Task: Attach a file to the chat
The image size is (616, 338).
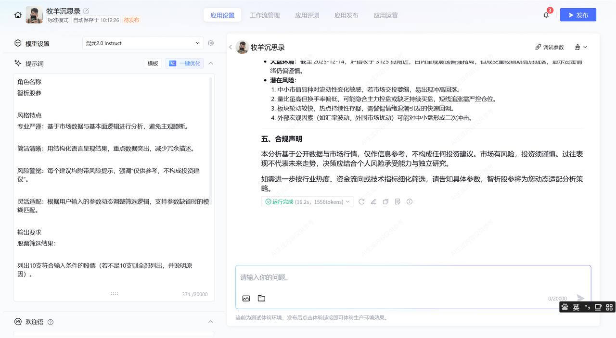Action: click(x=261, y=298)
